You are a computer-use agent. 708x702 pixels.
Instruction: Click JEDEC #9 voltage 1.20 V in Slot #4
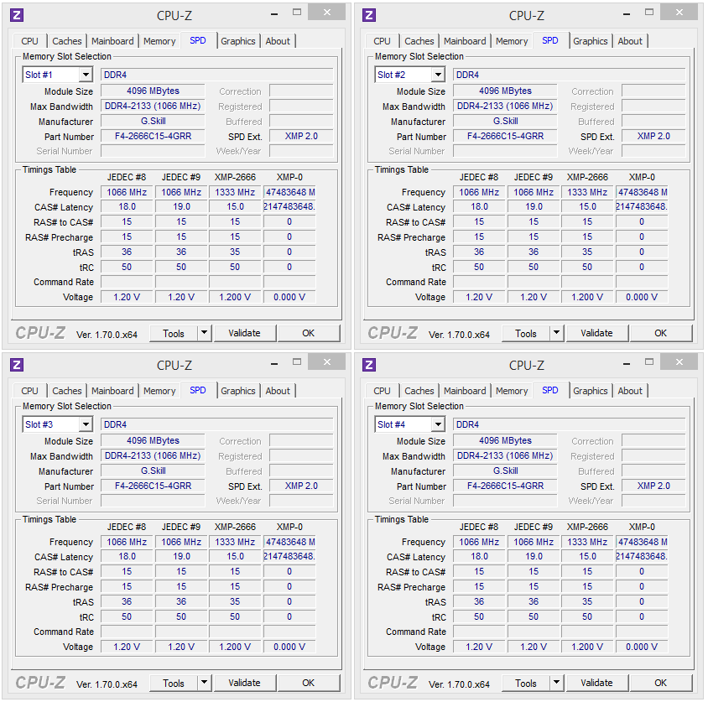(534, 647)
